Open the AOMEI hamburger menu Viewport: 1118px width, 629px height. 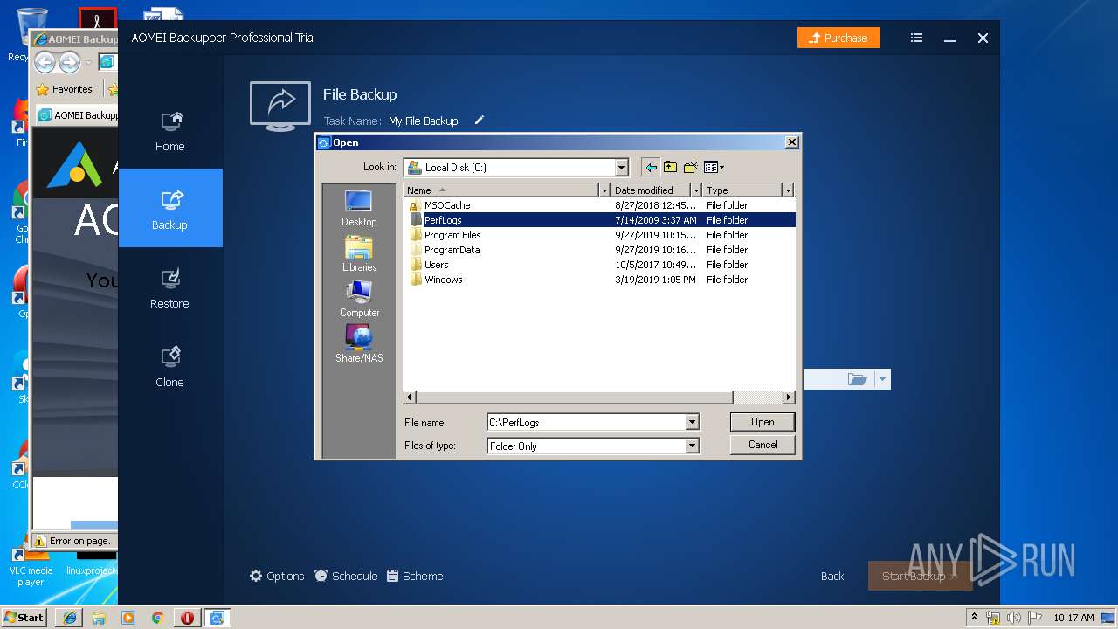click(916, 38)
